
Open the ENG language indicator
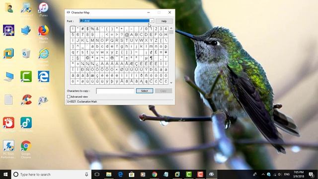tap(287, 175)
